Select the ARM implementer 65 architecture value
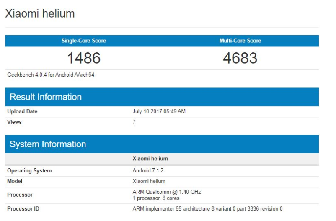Image resolution: width=336 pixels, height=221 pixels. coord(207,208)
